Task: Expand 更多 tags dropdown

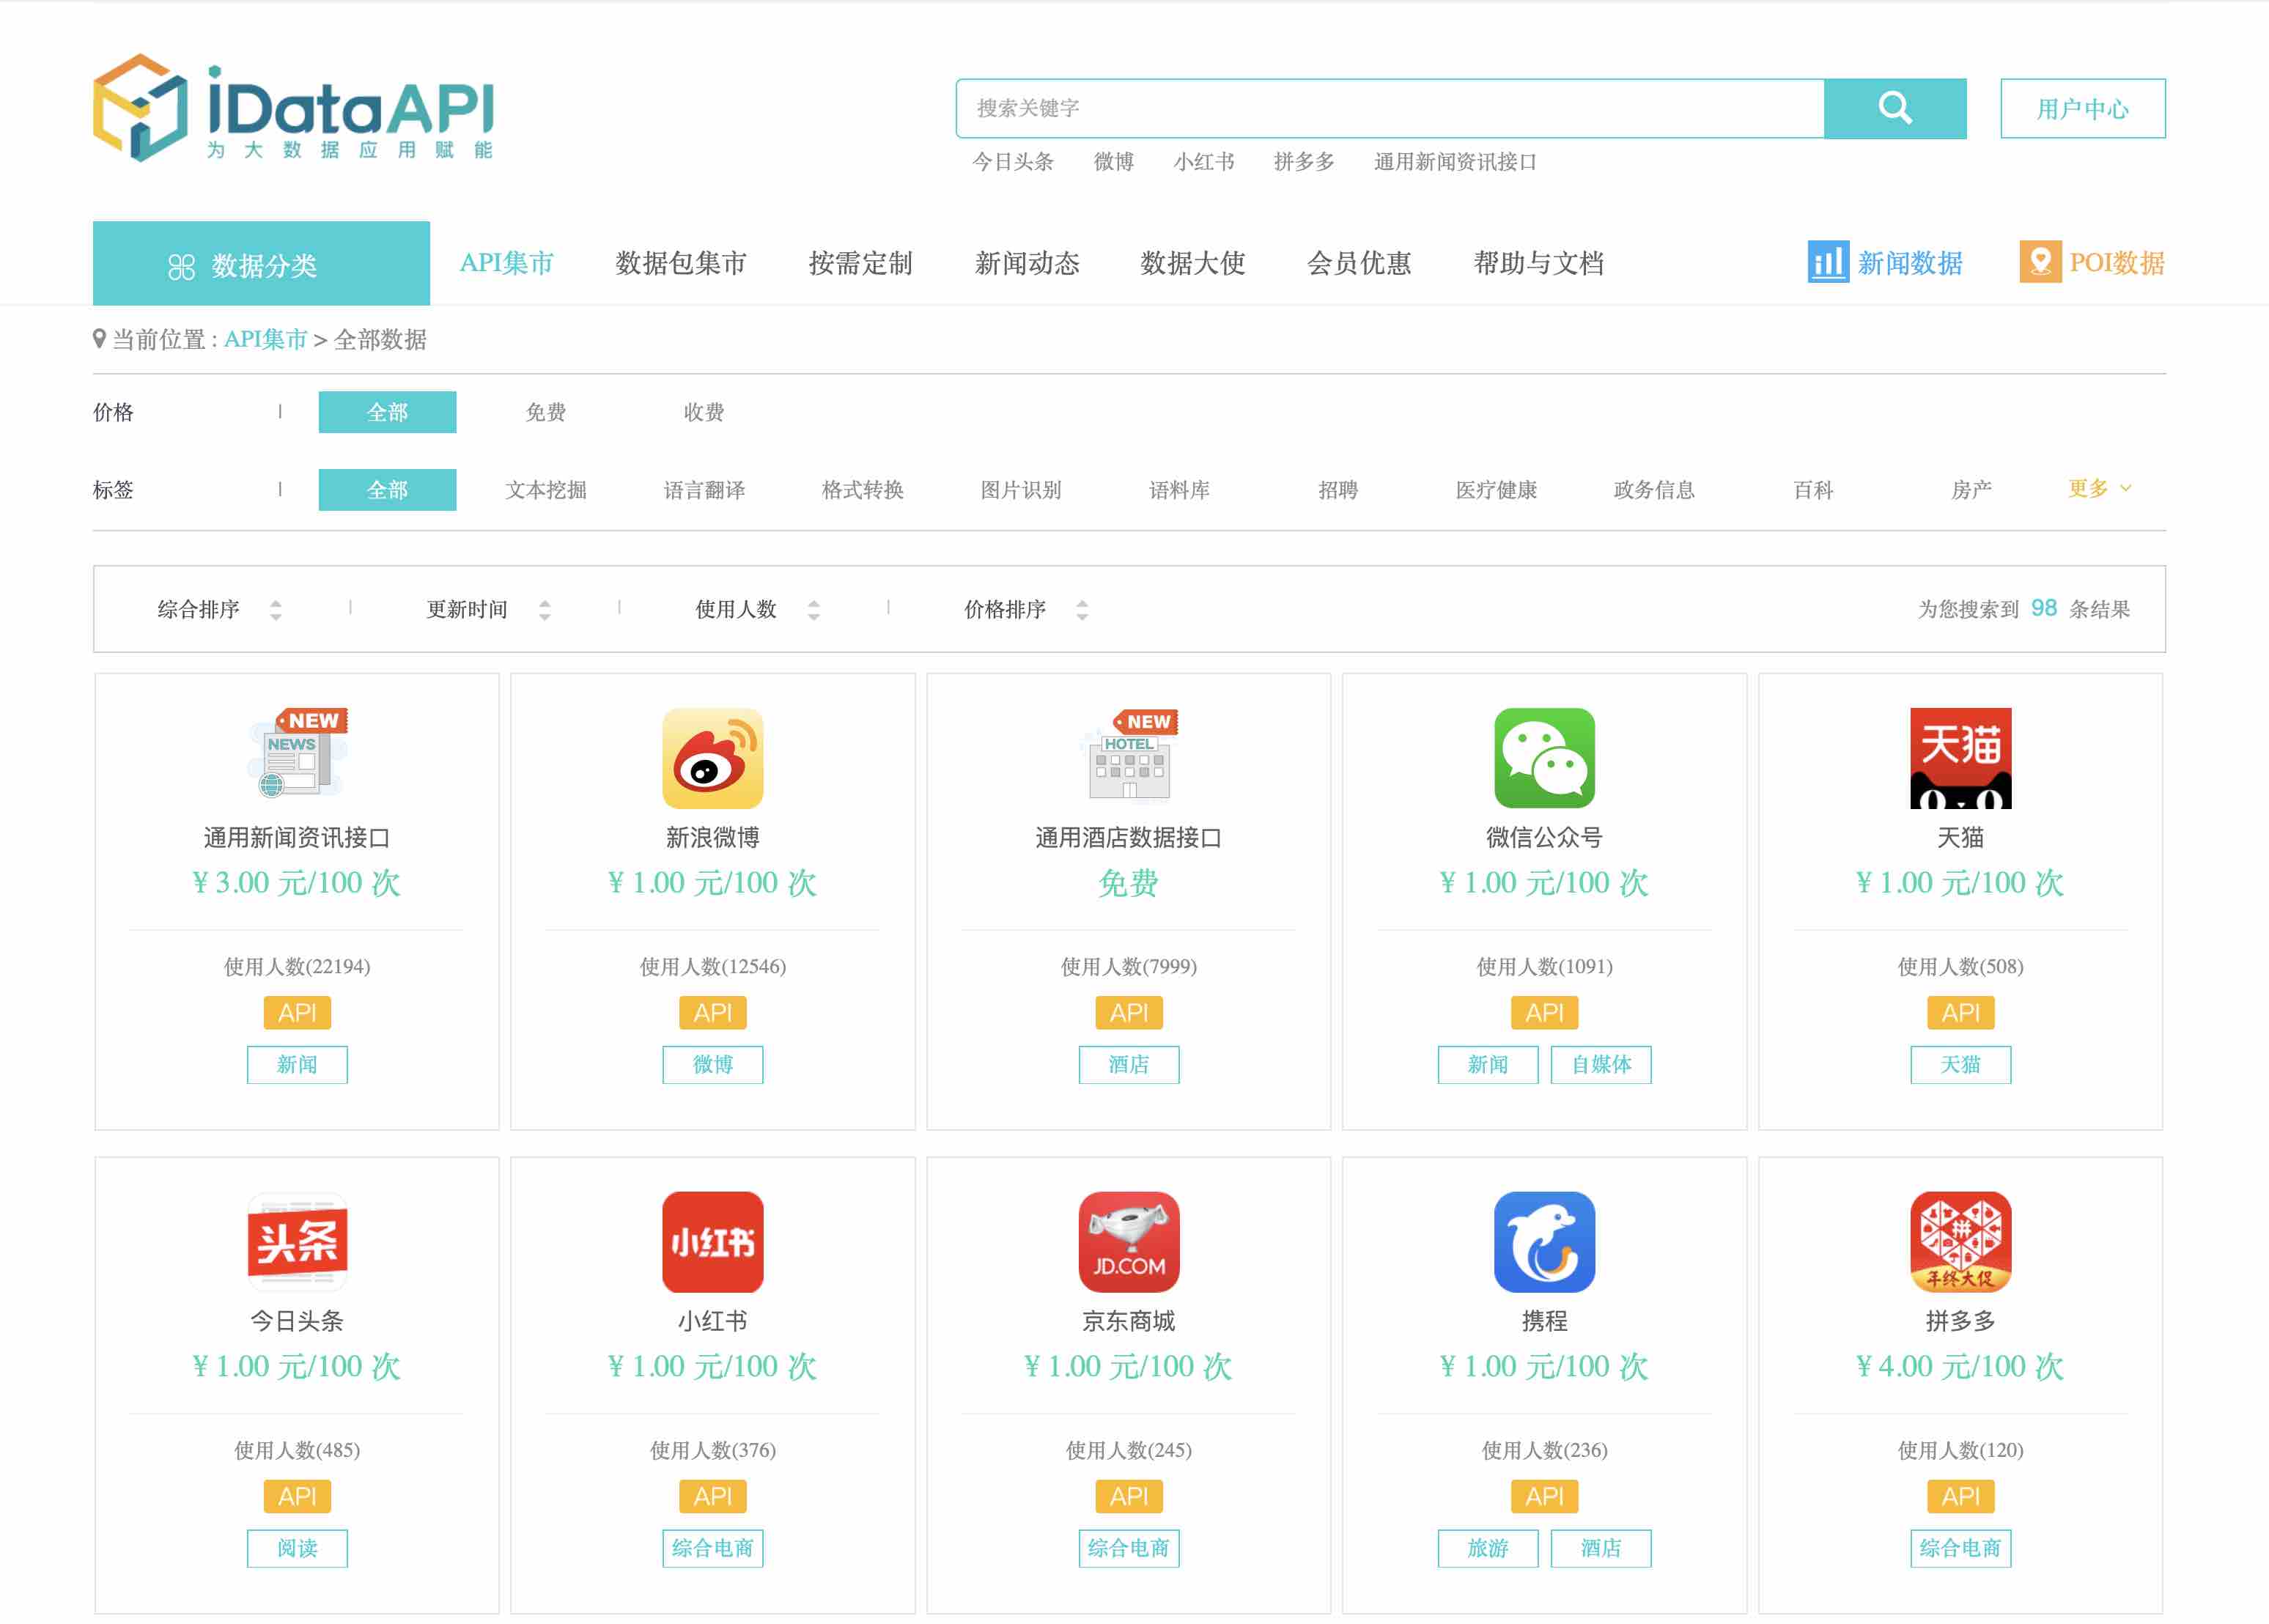Action: click(x=2099, y=488)
